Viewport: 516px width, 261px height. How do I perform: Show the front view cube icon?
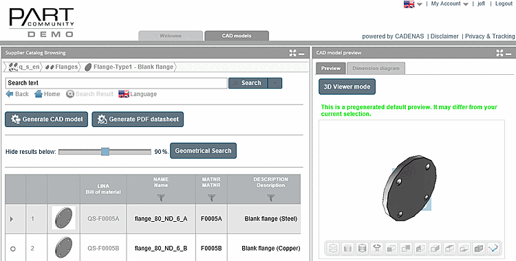click(x=391, y=248)
